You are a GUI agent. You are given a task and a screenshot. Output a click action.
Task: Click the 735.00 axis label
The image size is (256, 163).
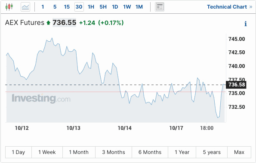237,93
